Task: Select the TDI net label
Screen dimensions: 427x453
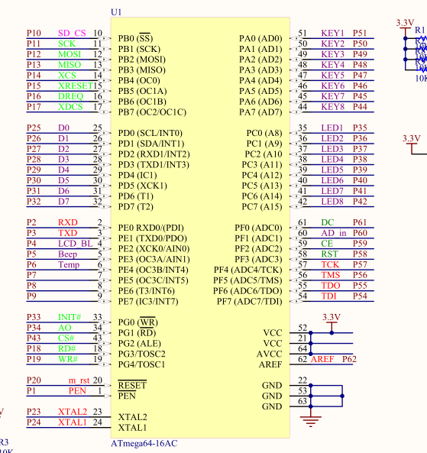Action: click(x=328, y=296)
